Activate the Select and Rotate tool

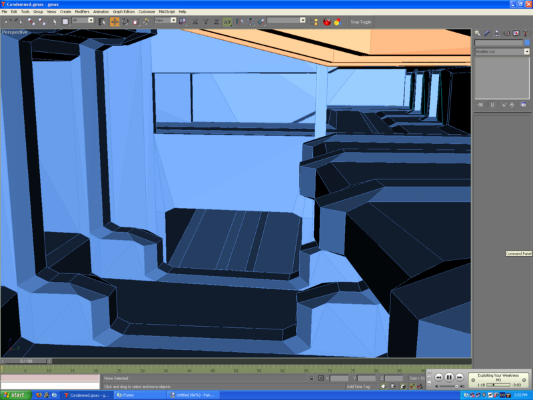125,22
